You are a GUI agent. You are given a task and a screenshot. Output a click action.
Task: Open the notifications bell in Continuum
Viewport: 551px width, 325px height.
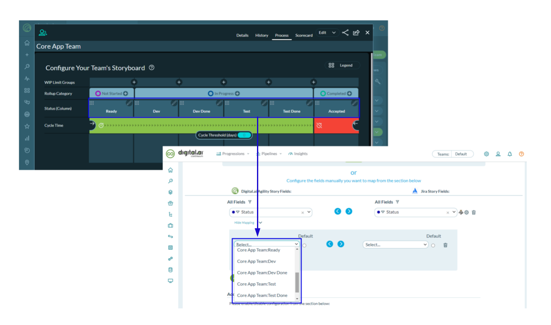(510, 154)
